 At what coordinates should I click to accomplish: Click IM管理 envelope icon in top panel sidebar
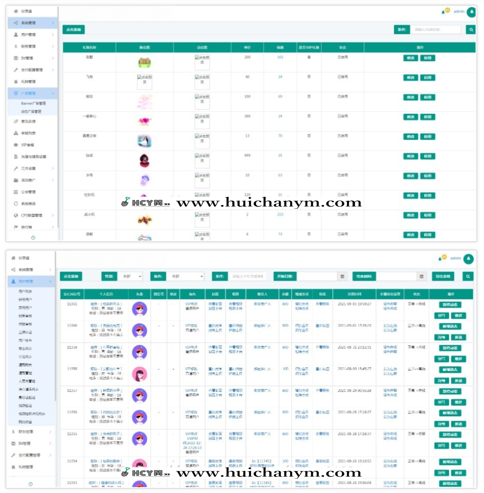[x=16, y=58]
